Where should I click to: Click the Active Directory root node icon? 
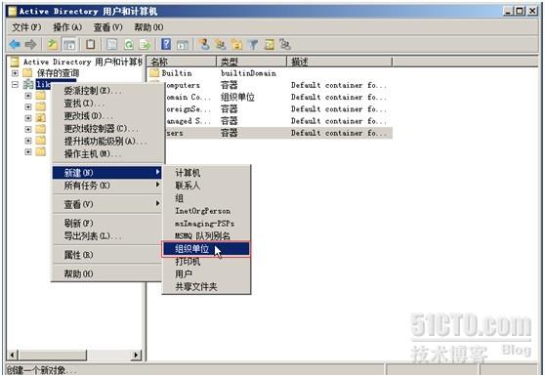pos(15,62)
